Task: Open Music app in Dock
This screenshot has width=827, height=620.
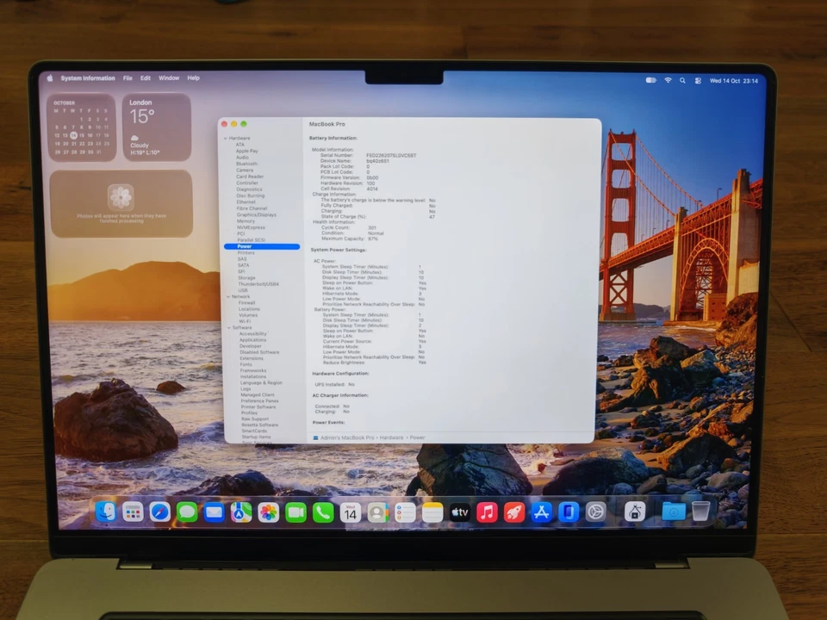Action: 487,512
